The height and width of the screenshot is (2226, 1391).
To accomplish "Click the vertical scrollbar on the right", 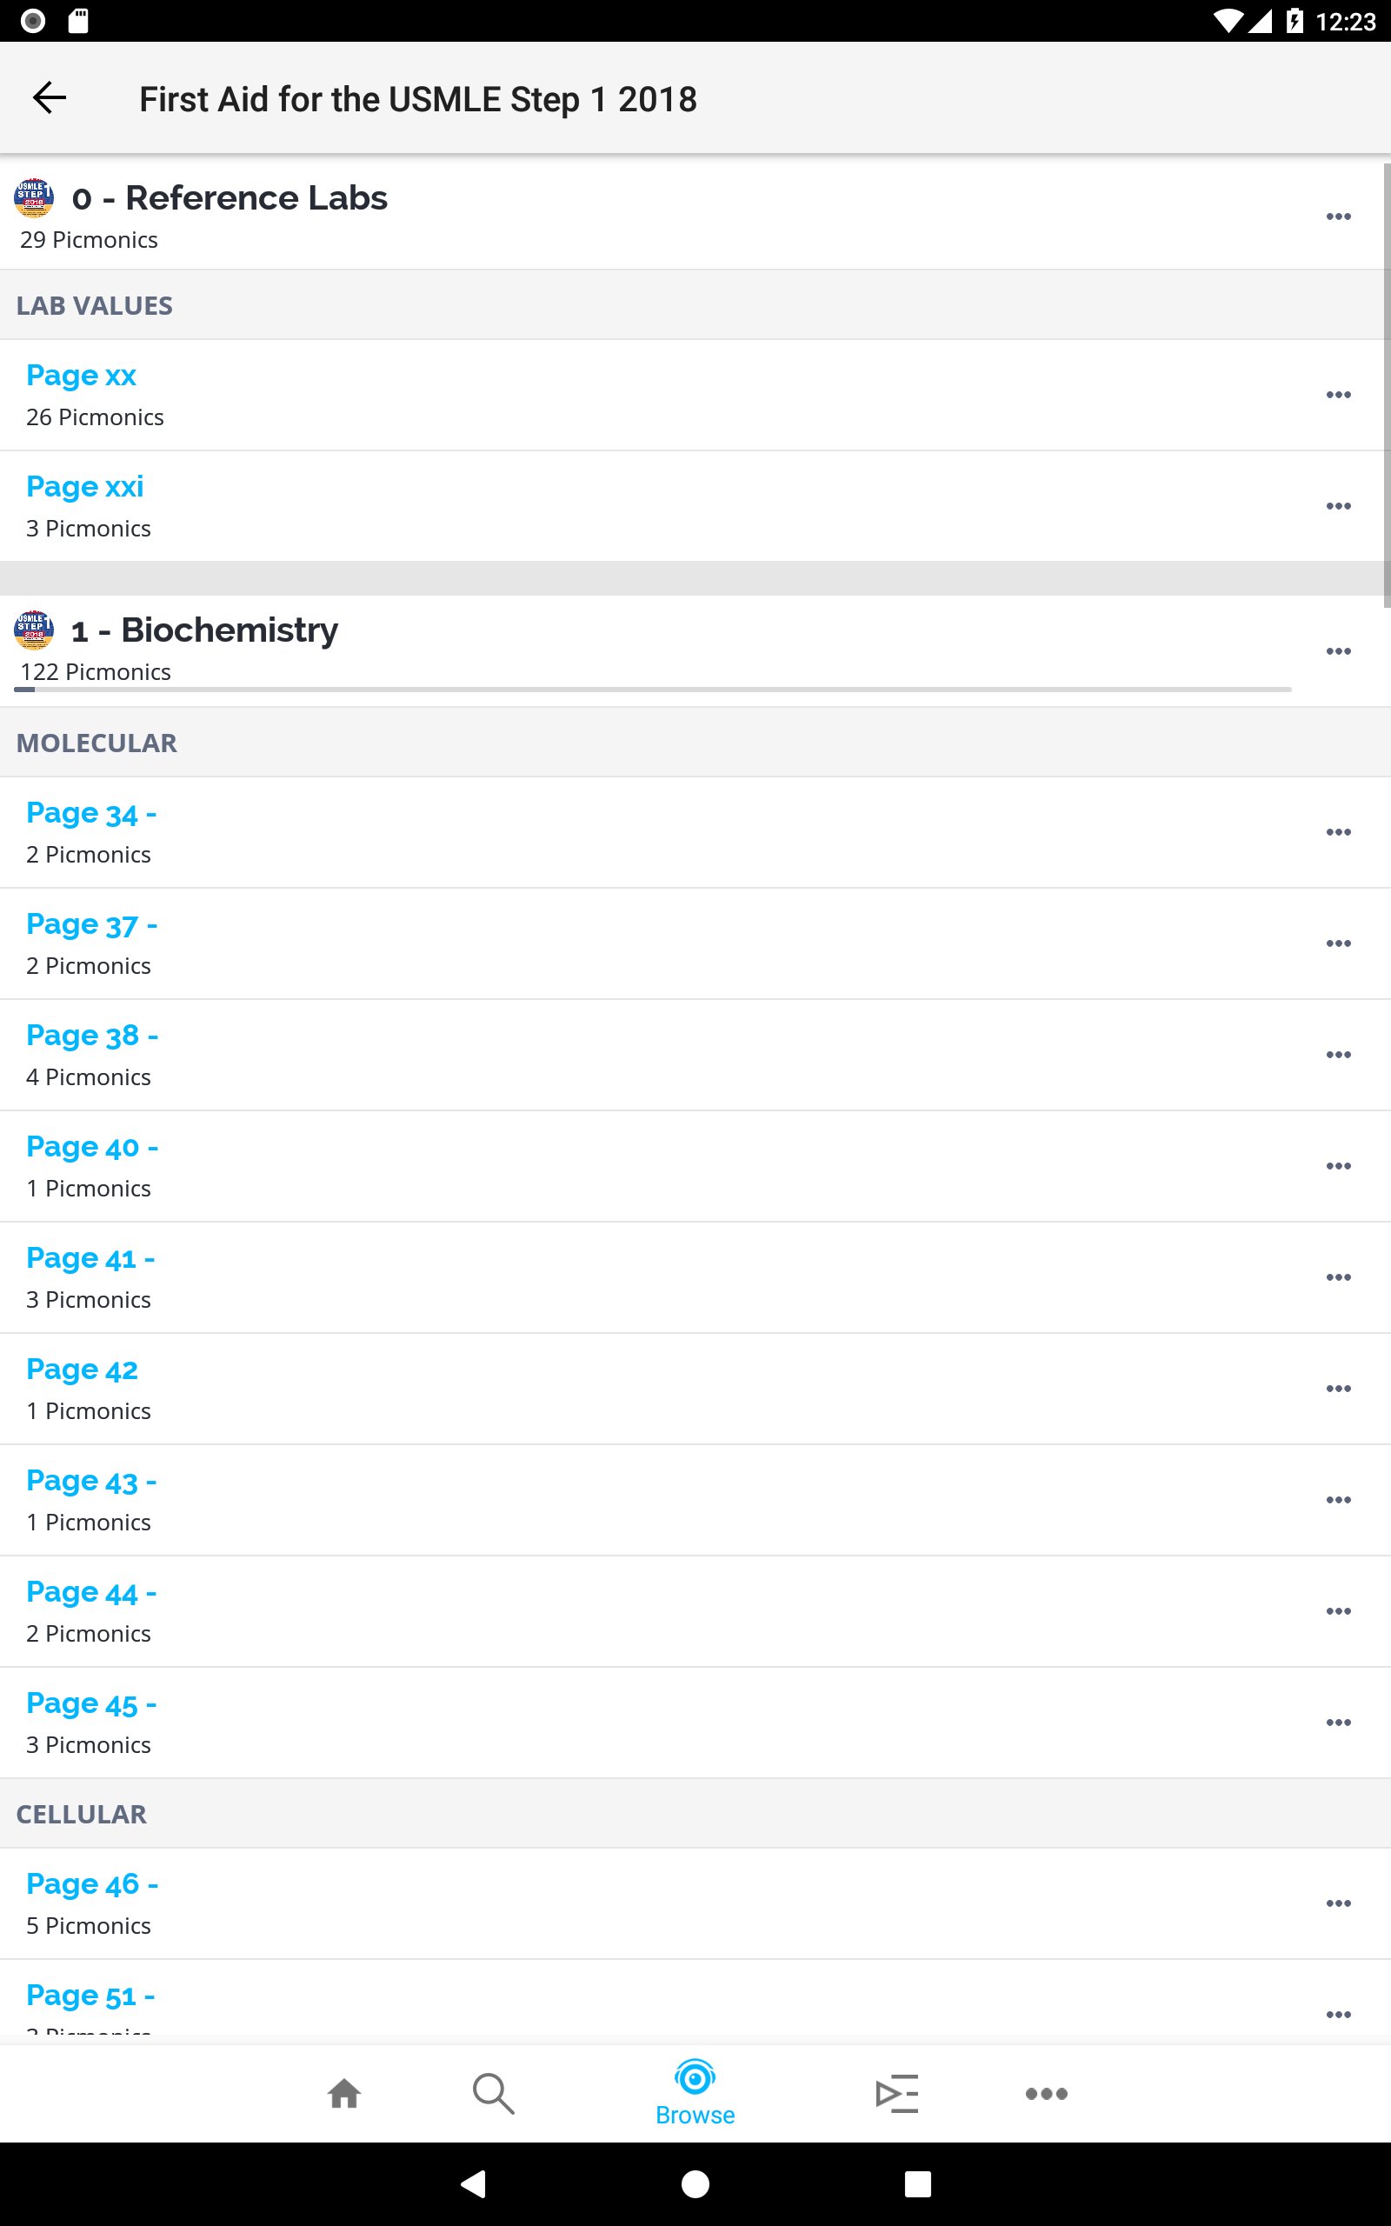I will (x=1386, y=386).
